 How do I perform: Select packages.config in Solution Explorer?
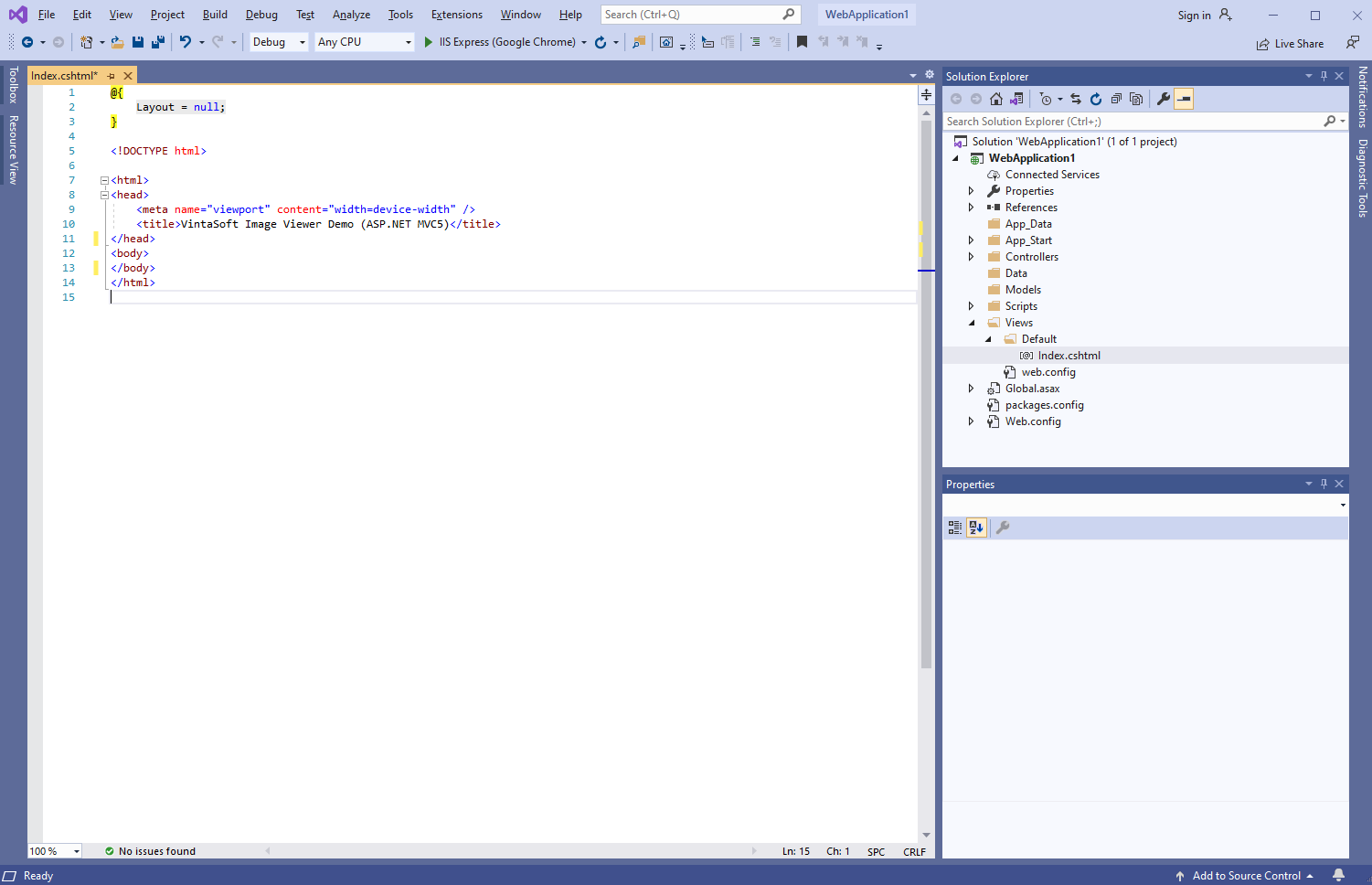coord(1044,405)
